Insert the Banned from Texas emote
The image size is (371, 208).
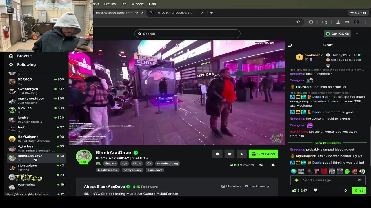(324, 171)
